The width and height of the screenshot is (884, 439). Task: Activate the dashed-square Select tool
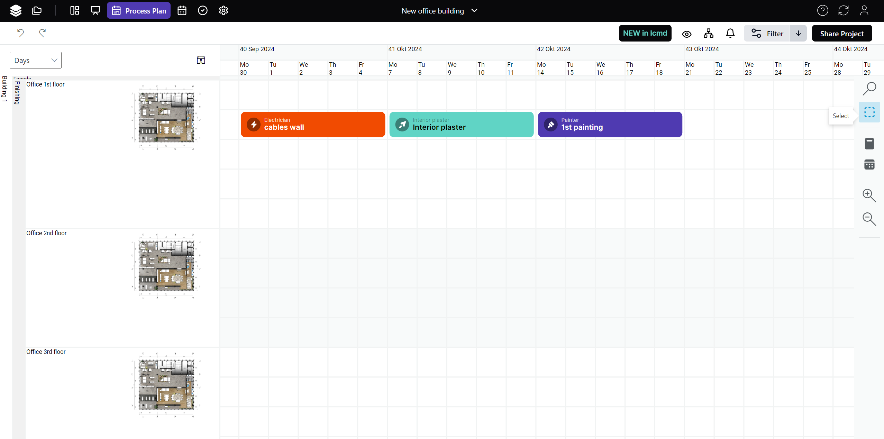(x=869, y=112)
